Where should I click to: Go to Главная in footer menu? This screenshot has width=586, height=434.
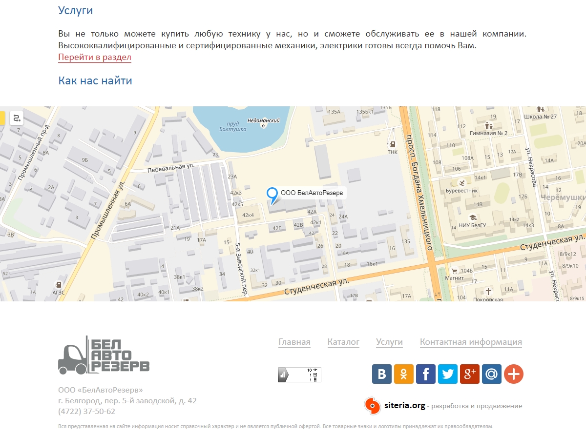click(x=294, y=342)
